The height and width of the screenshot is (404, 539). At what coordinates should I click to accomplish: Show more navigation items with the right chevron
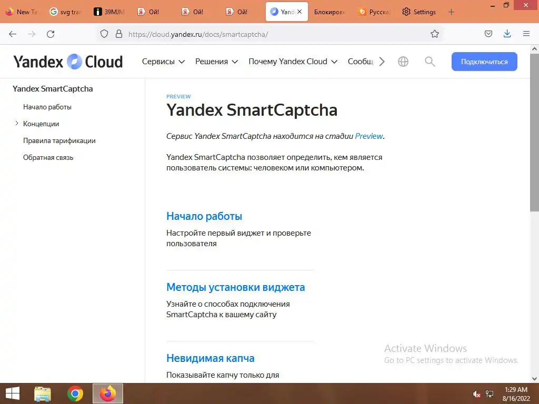coord(382,62)
